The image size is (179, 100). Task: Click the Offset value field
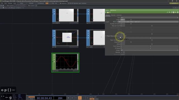[123, 44]
